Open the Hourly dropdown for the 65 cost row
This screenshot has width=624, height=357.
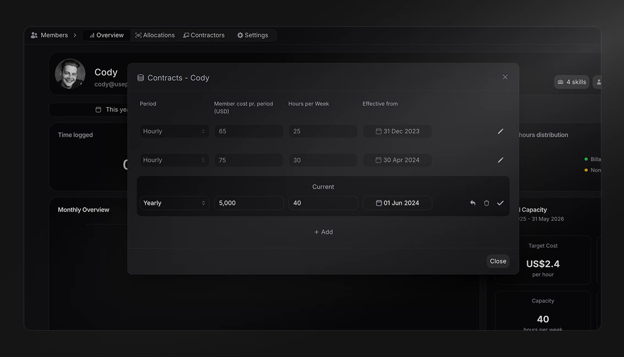(x=174, y=131)
